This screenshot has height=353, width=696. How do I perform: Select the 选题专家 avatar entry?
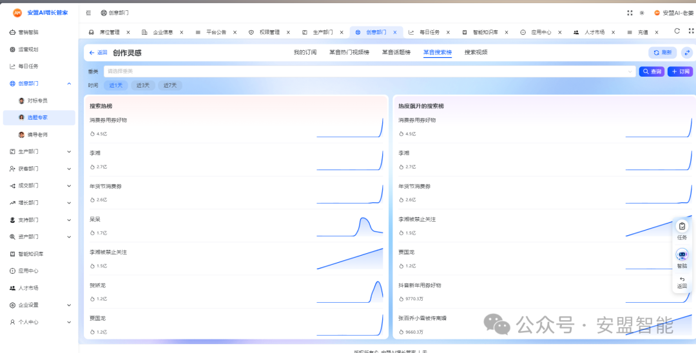[38, 117]
